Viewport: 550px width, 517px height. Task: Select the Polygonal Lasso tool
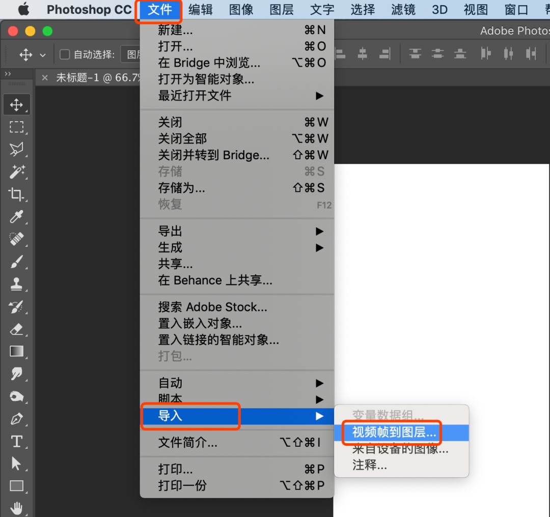(17, 149)
